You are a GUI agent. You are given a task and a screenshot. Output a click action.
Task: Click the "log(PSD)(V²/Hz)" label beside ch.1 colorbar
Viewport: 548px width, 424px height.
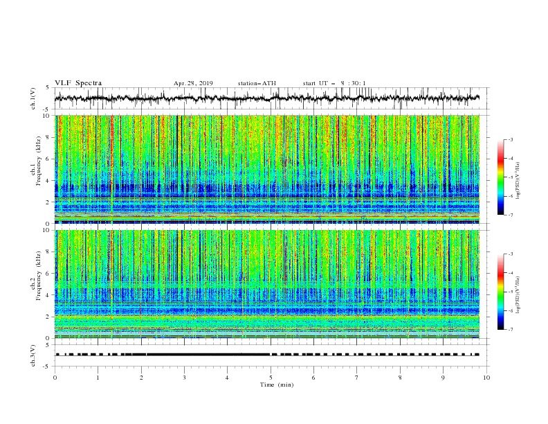coord(518,181)
